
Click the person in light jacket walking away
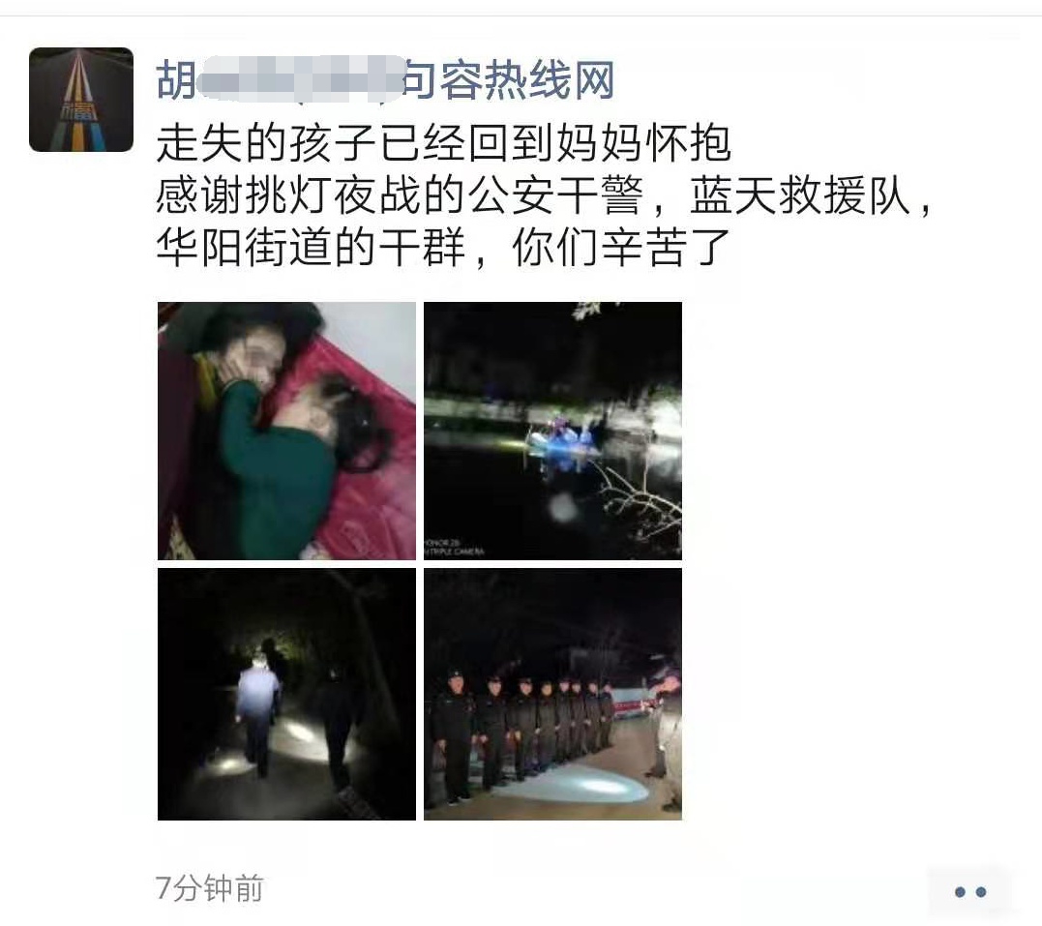(x=257, y=711)
